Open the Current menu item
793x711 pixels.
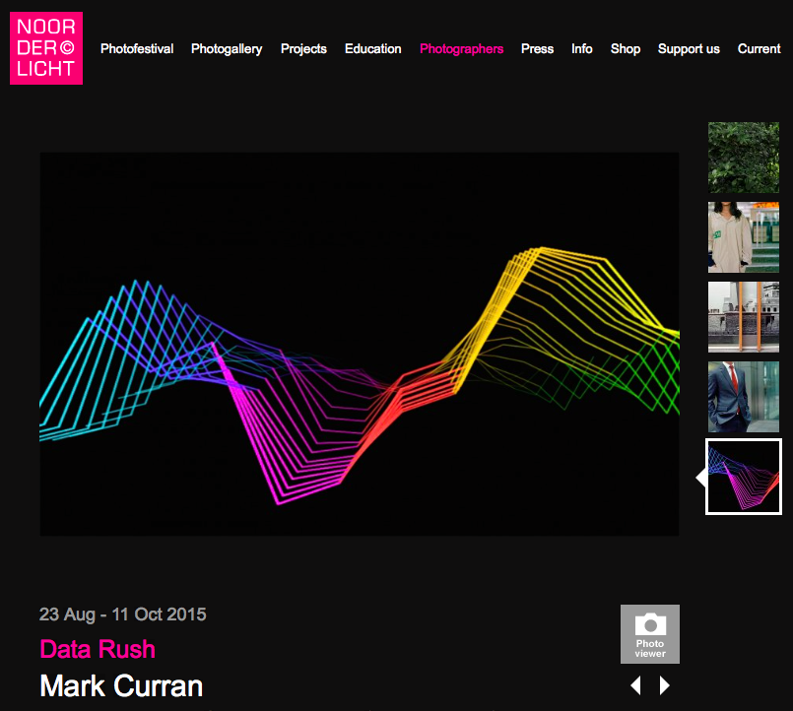759,49
